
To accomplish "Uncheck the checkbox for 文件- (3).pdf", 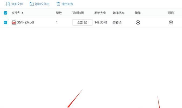I will point(5,22).
